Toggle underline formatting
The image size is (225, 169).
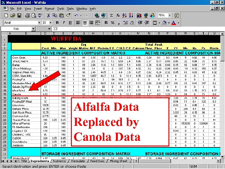coord(70,23)
